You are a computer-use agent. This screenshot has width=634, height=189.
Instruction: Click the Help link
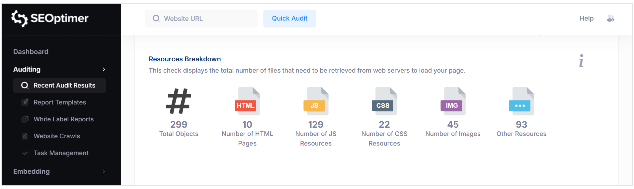pos(586,19)
